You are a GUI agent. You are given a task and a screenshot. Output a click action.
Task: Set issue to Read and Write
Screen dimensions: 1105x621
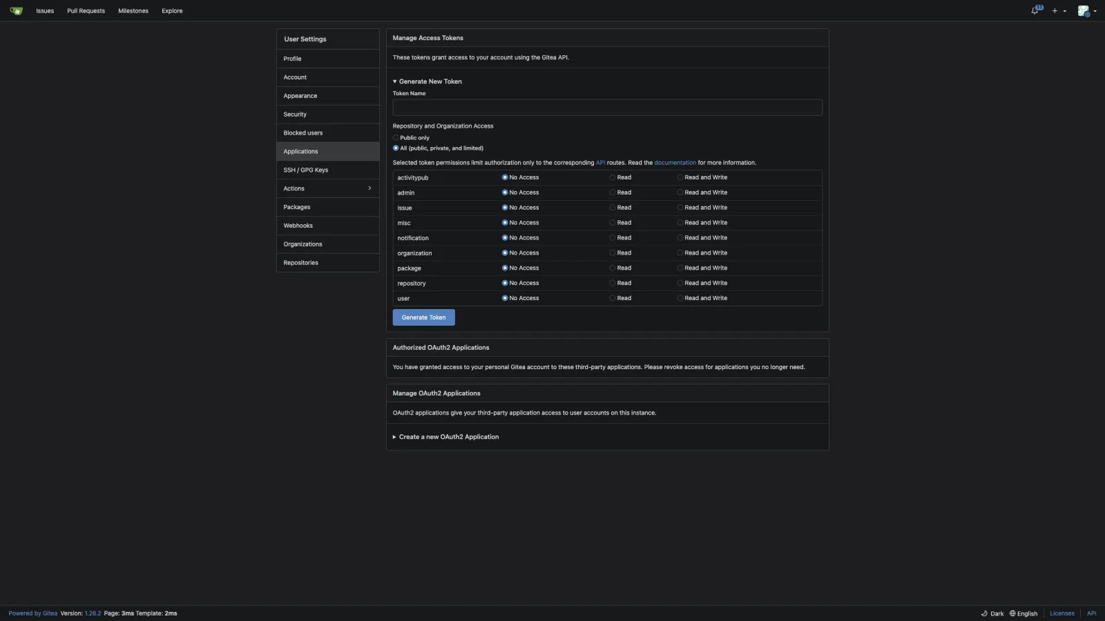(680, 208)
